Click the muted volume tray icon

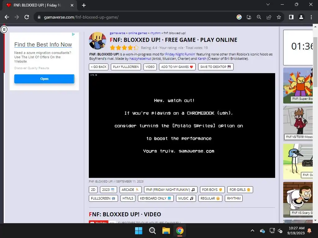pos(280,231)
